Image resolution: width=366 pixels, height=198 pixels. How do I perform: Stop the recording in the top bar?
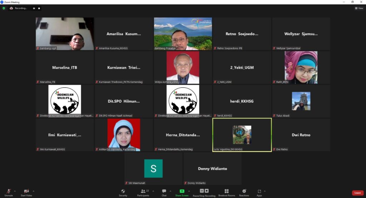pyautogui.click(x=39, y=8)
